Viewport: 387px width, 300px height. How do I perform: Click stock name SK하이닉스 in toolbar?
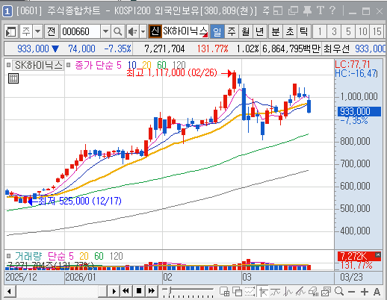(185, 31)
